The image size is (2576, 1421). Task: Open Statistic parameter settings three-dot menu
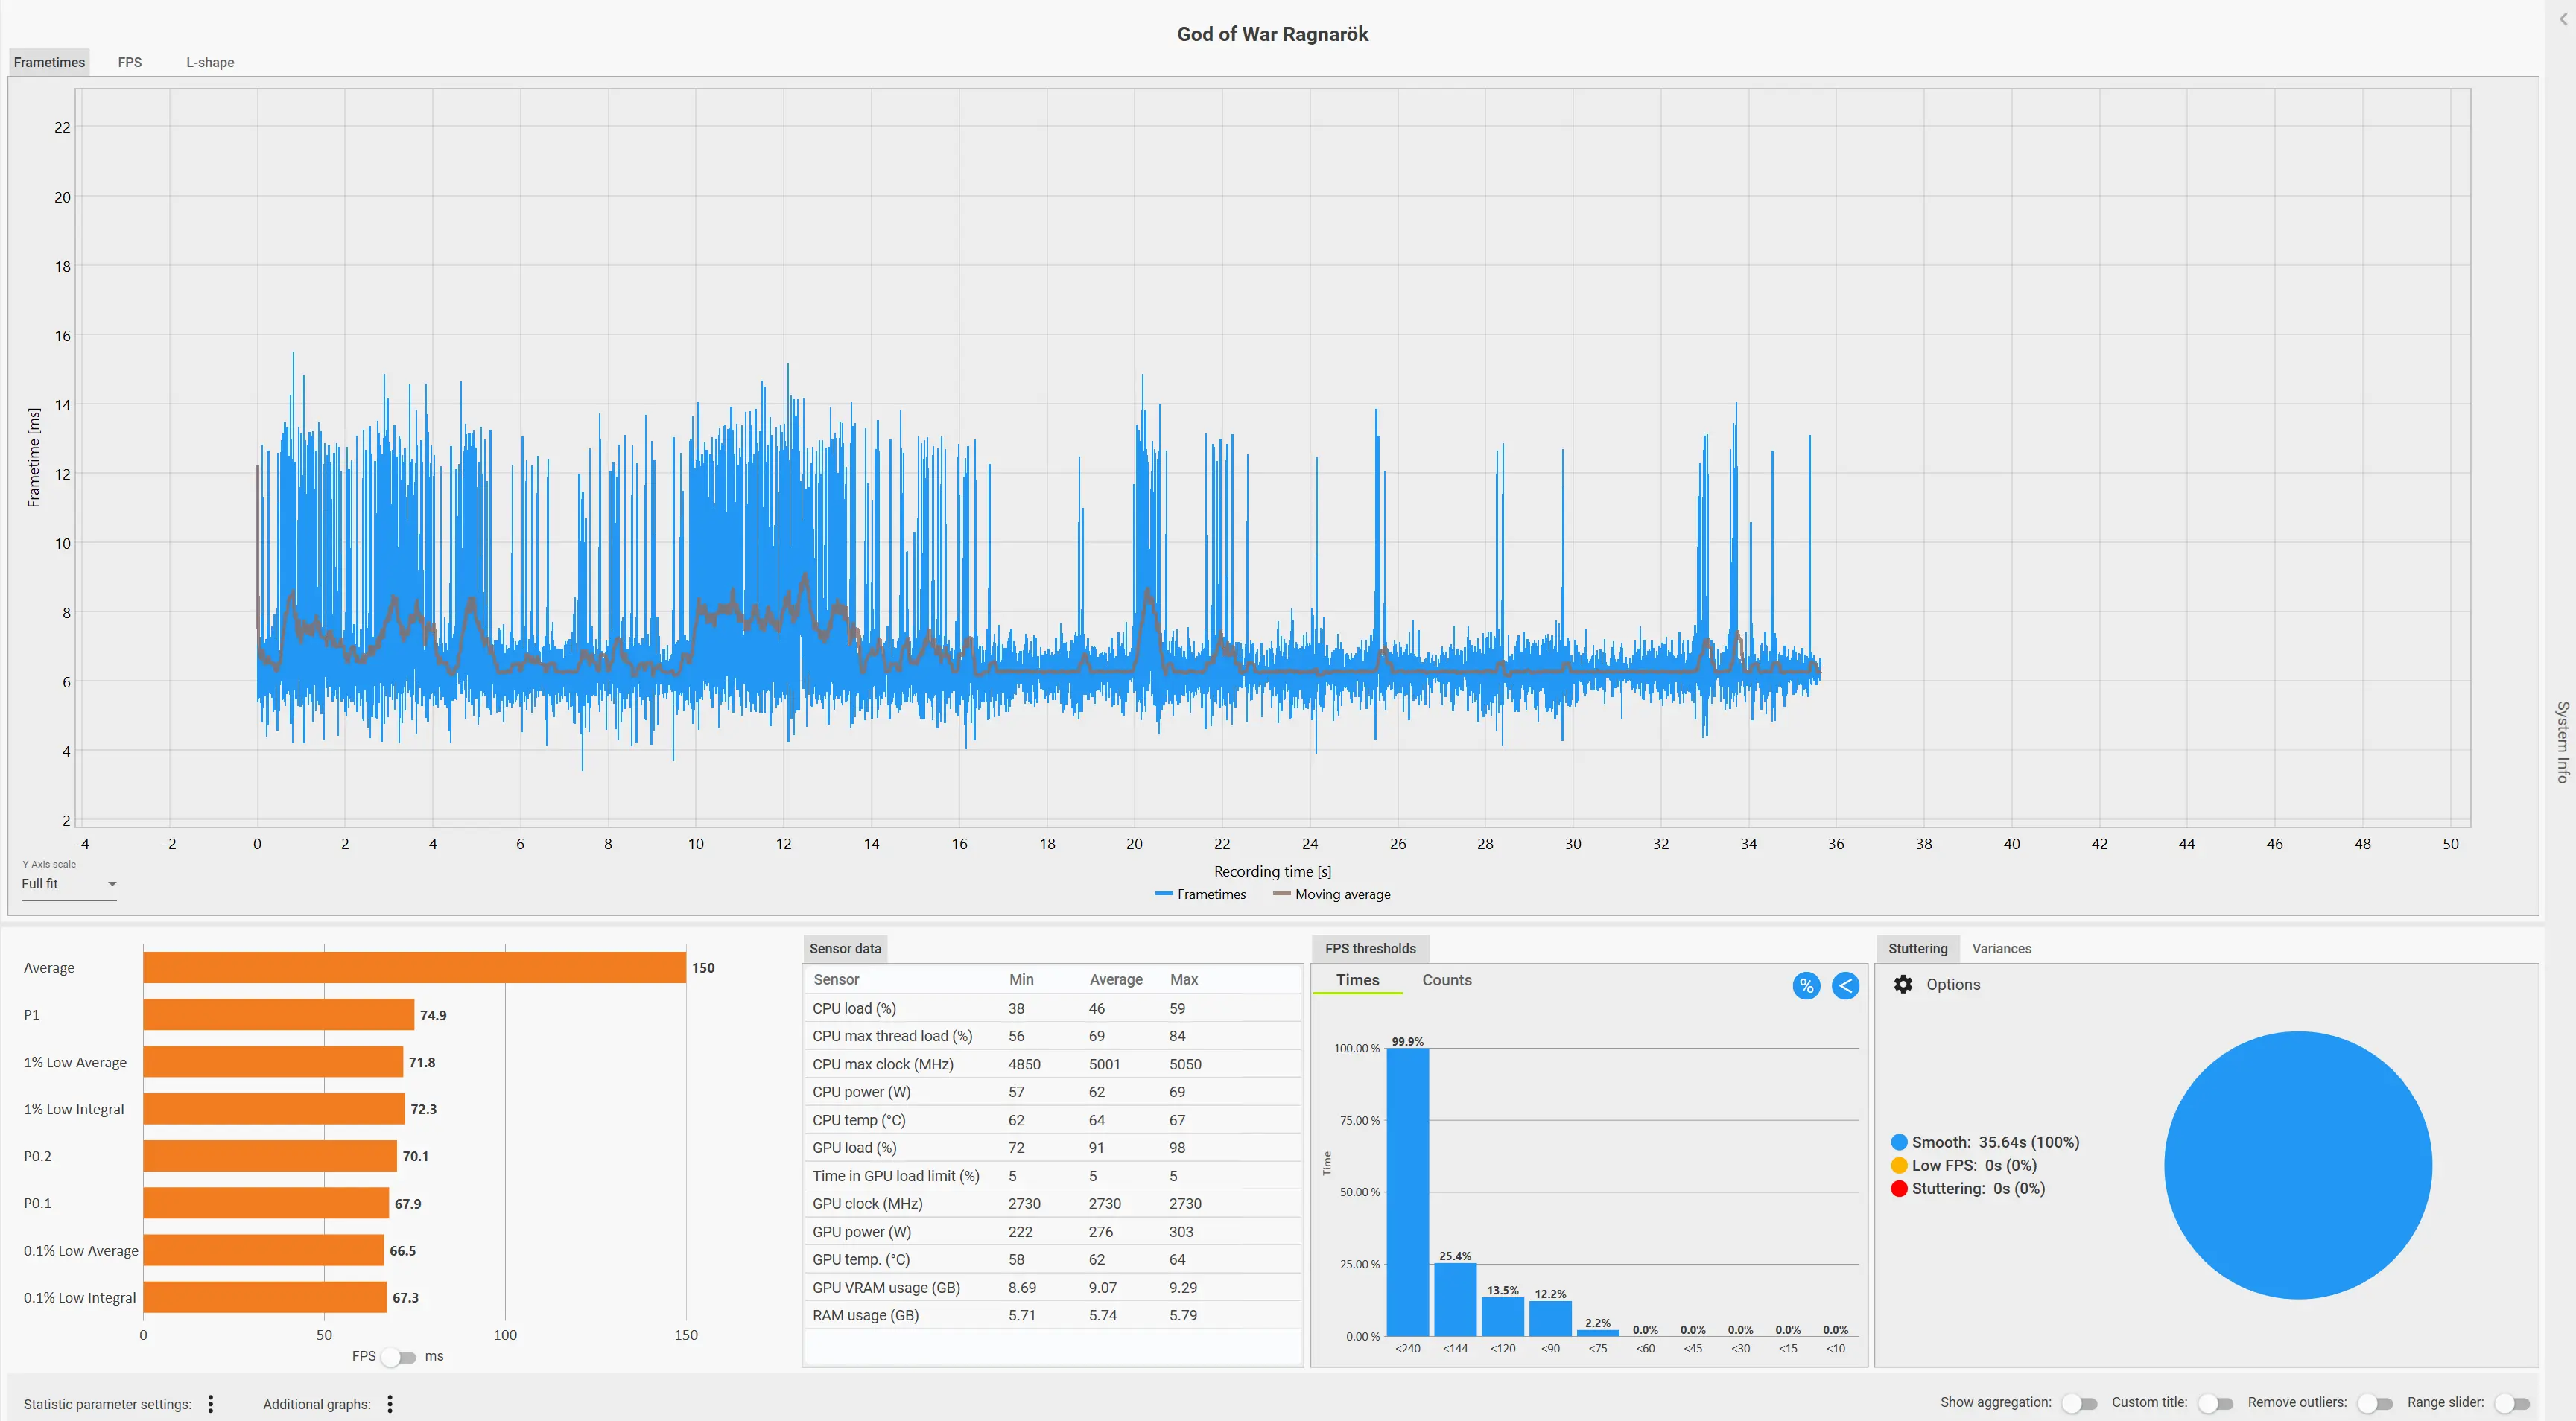point(211,1404)
